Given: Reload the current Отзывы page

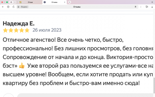Looking at the screenshot, I should pos(13,7).
